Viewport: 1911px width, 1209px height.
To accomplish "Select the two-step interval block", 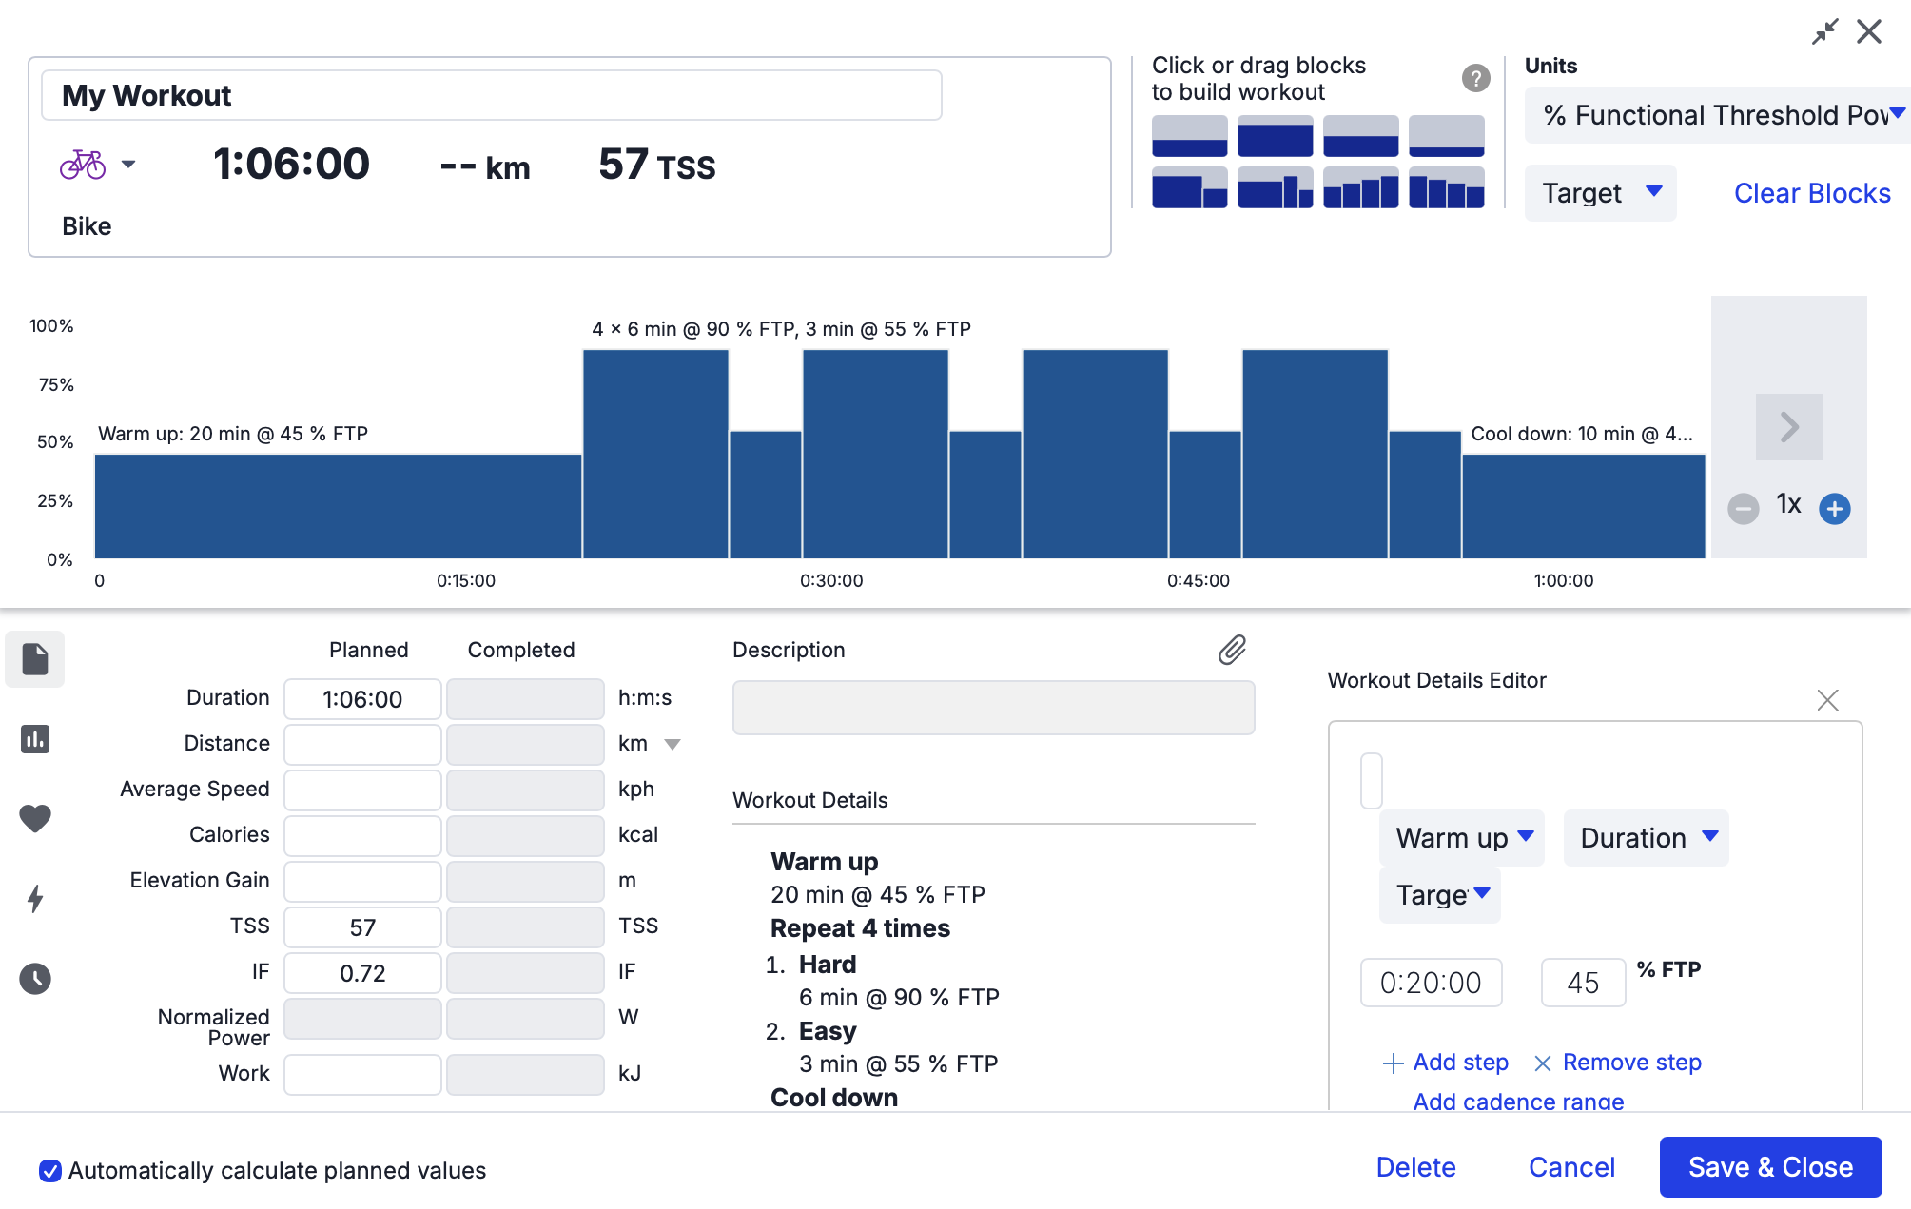I will [1189, 187].
